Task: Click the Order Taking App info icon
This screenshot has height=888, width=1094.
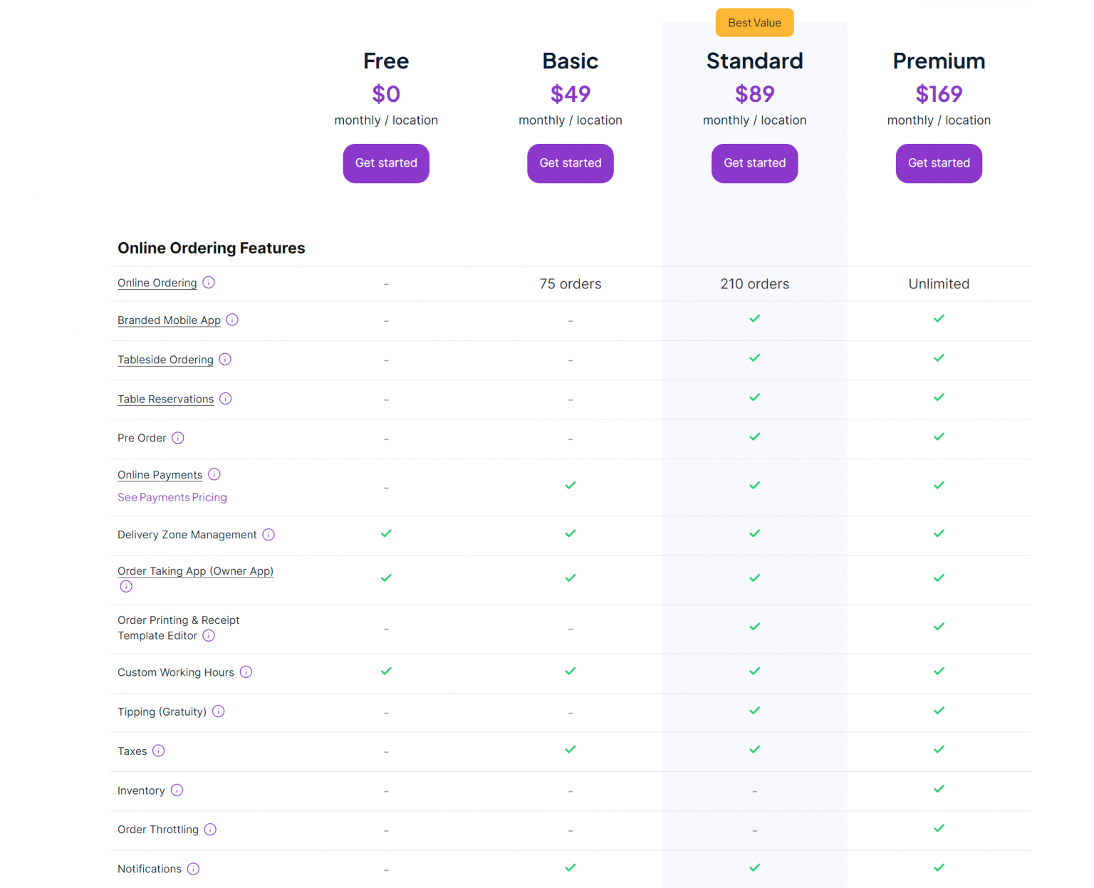Action: click(126, 586)
